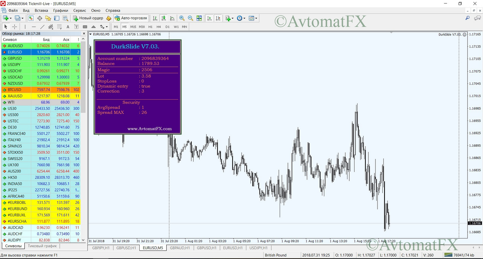Viewport: 483px width, 259px height.
Task: Zoom in on the chart
Action: (182, 18)
